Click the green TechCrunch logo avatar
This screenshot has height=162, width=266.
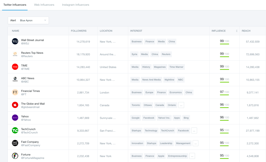15,130
